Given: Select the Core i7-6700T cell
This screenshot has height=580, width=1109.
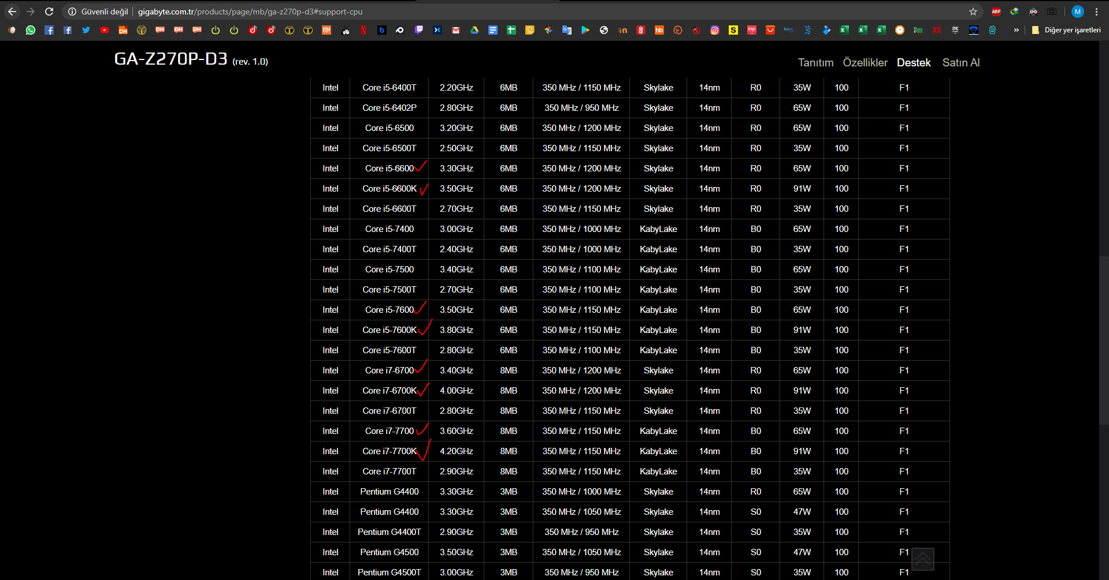Looking at the screenshot, I should (x=390, y=411).
